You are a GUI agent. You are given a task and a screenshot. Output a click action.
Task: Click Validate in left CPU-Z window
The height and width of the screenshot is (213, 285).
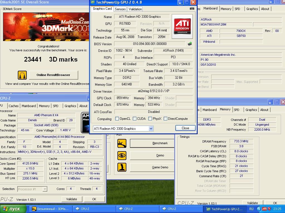click(72, 199)
